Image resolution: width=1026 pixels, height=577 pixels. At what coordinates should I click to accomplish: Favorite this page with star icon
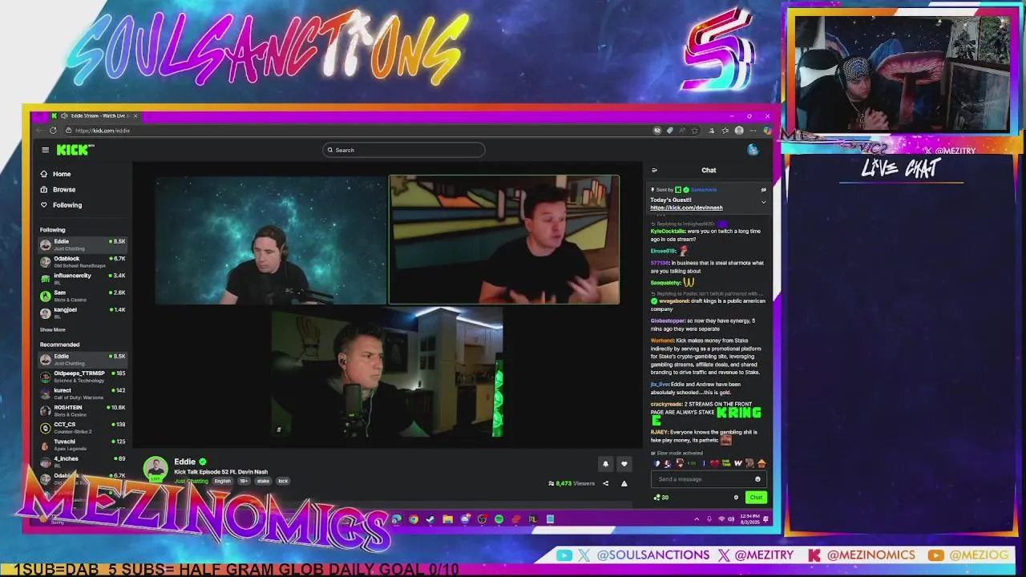click(694, 131)
